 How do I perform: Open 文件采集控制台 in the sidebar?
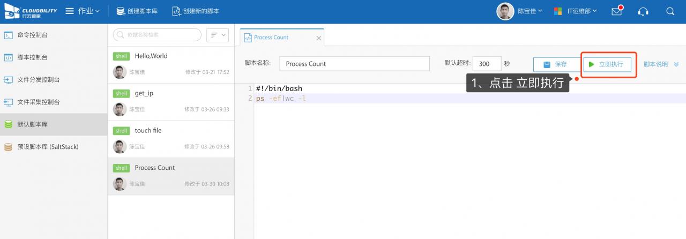(38, 102)
